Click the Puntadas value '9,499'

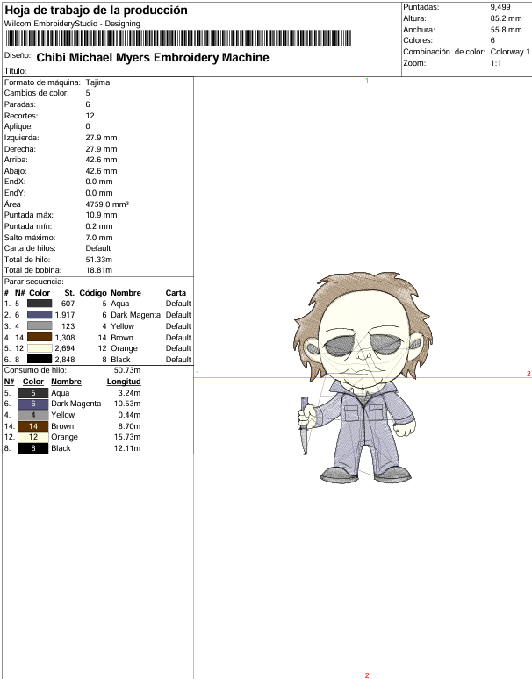click(500, 7)
